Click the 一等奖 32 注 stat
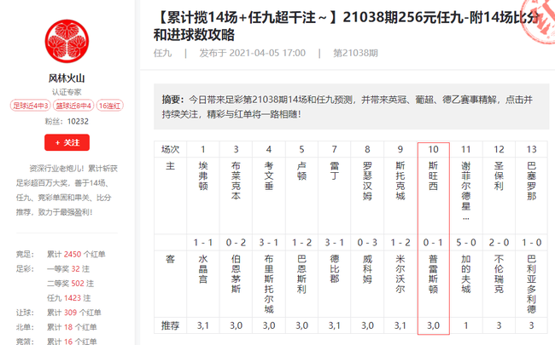Viewport: 555px width, 345px height. (68, 269)
